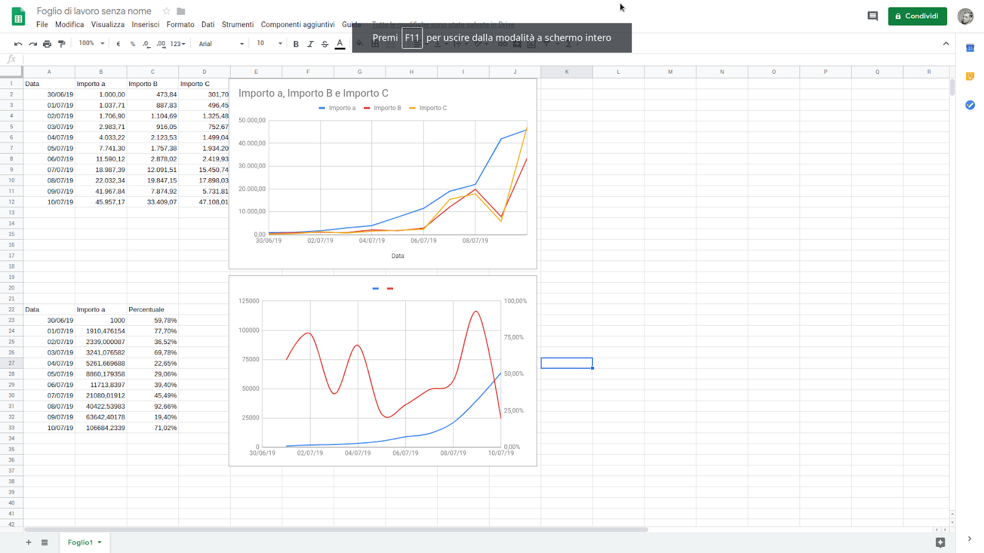The height and width of the screenshot is (553, 984).
Task: Print the spreadsheet
Action: 47,44
